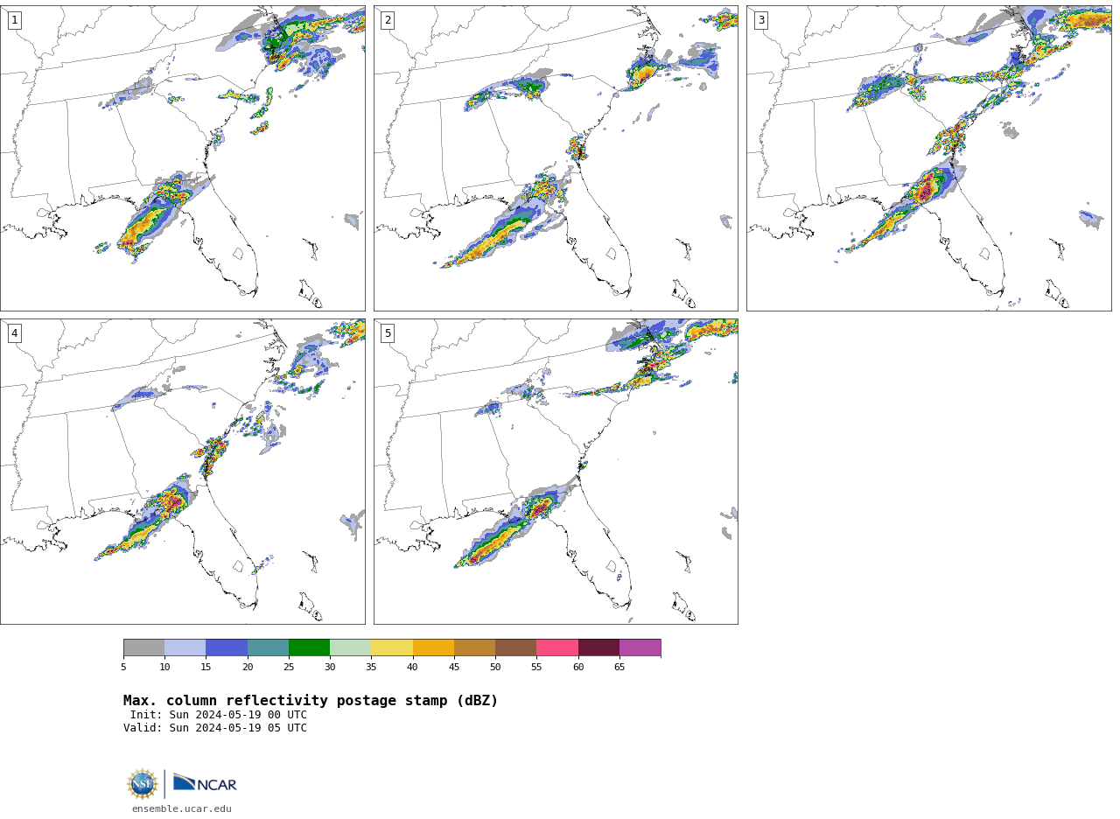Click the panel label number 3
The image size is (1120, 819).
(760, 20)
